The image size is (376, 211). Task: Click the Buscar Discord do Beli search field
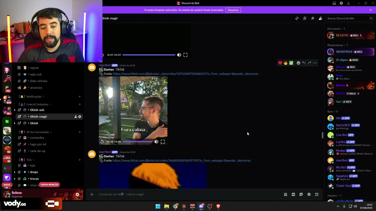click(350, 18)
